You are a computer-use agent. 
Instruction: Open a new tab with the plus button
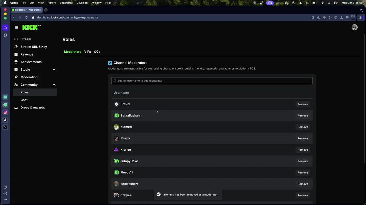(46, 10)
